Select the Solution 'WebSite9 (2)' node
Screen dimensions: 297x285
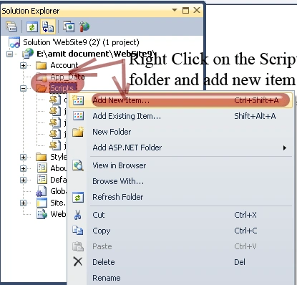81,42
